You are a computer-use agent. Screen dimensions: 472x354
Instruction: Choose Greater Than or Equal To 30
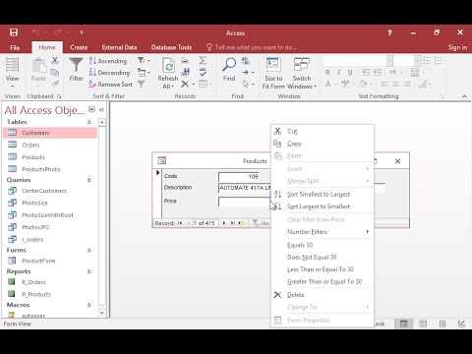[x=323, y=281]
